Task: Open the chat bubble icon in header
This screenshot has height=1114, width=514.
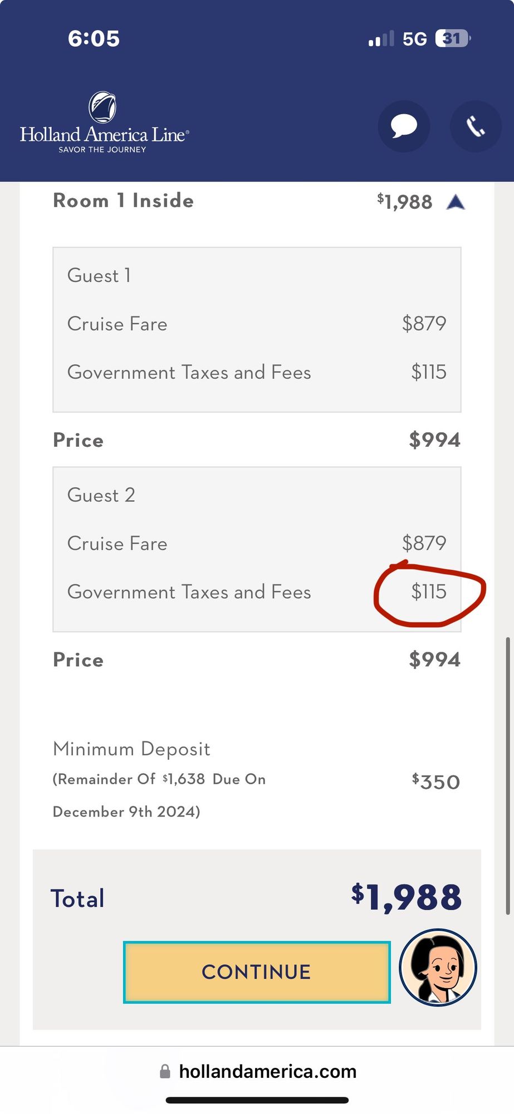Action: [404, 126]
